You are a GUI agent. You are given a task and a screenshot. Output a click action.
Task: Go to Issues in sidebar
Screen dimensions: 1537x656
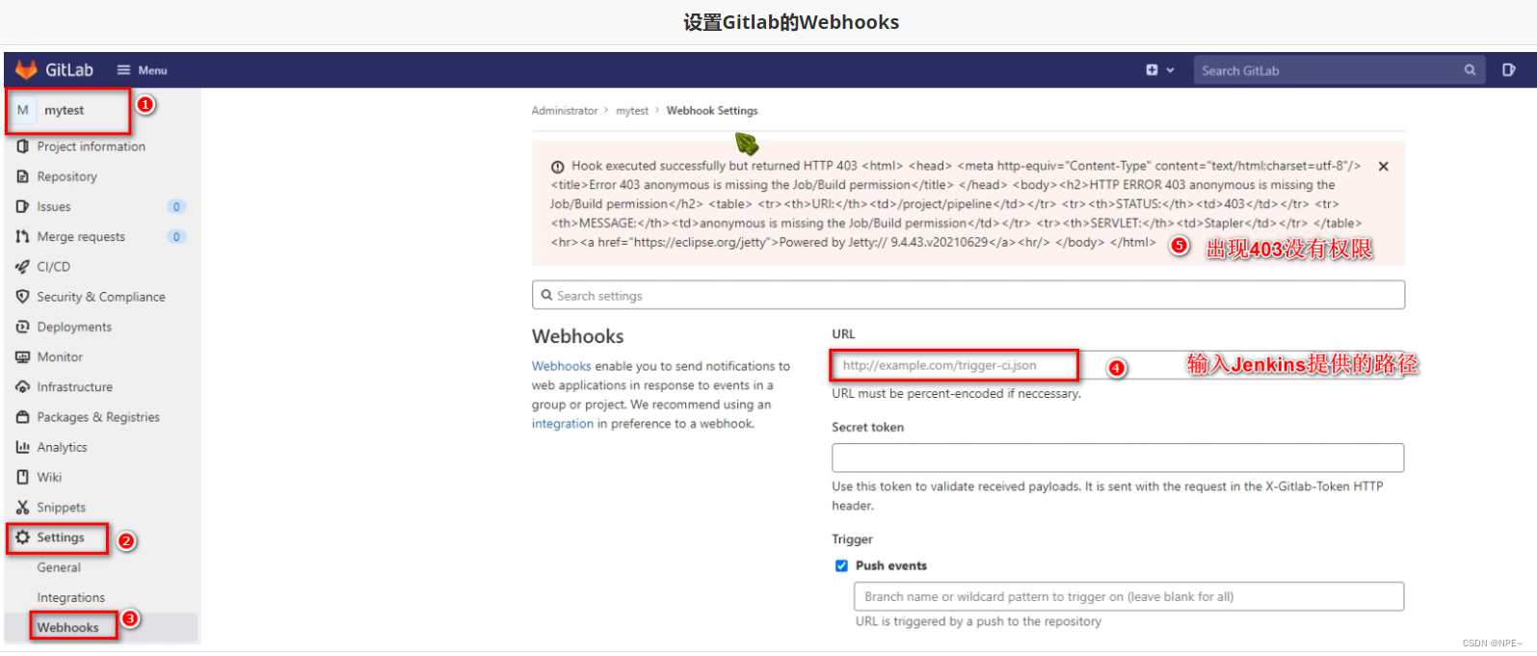[x=54, y=206]
